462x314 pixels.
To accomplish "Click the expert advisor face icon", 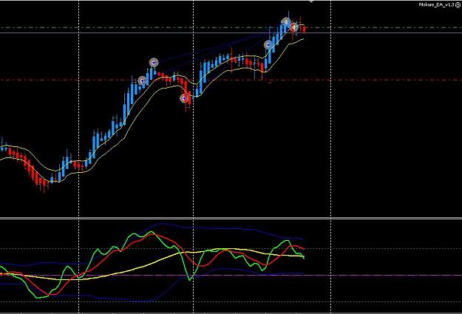I will tap(458, 4).
